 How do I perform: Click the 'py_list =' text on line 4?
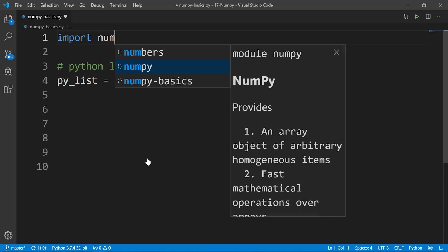click(83, 80)
